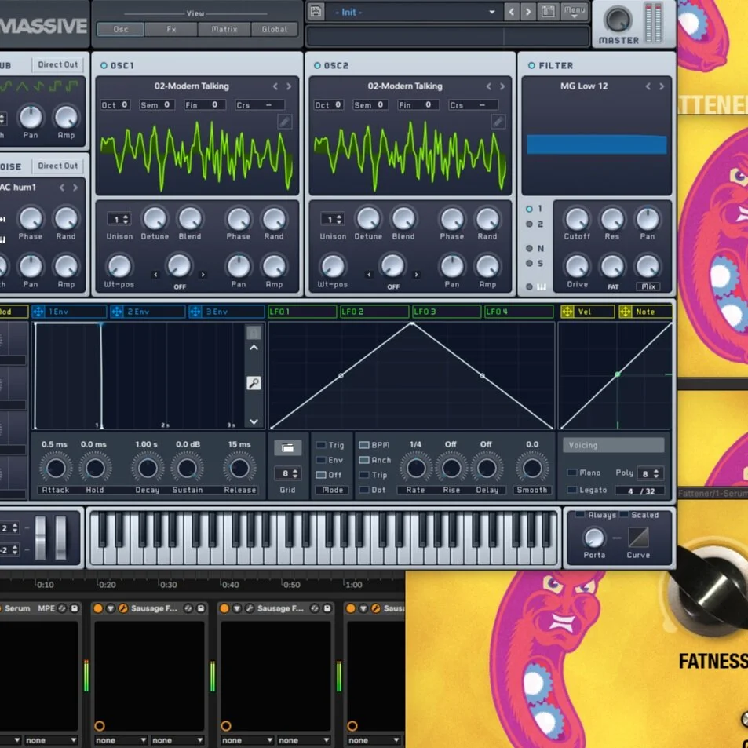Enable LFO Env mode checkbox
This screenshot has width=748, height=748.
point(321,460)
